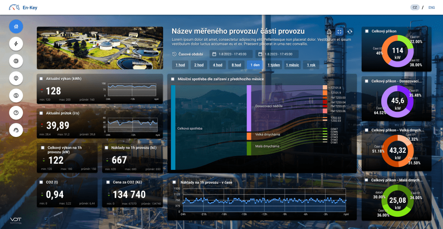Select the 1 týden time range
The width and height of the screenshot is (443, 229).
[x=274, y=65]
